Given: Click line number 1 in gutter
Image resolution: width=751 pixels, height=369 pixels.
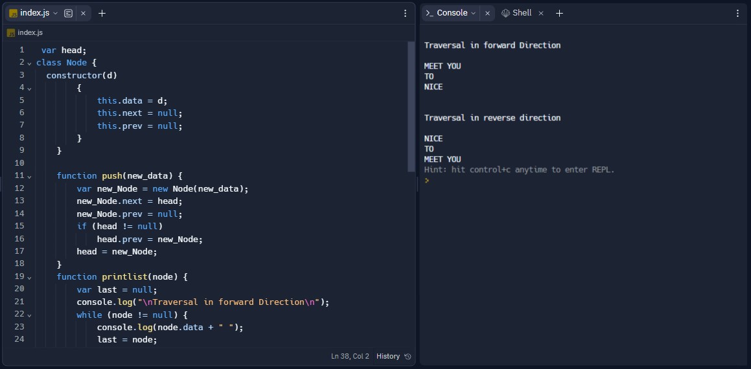Looking at the screenshot, I should click(x=21, y=50).
